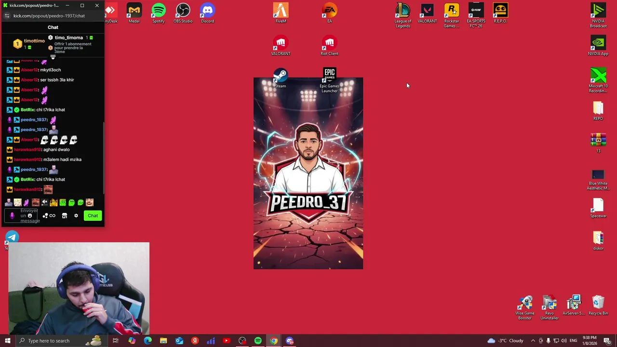The height and width of the screenshot is (347, 617).
Task: Select the purple feather quick emote
Action: [x=27, y=202]
